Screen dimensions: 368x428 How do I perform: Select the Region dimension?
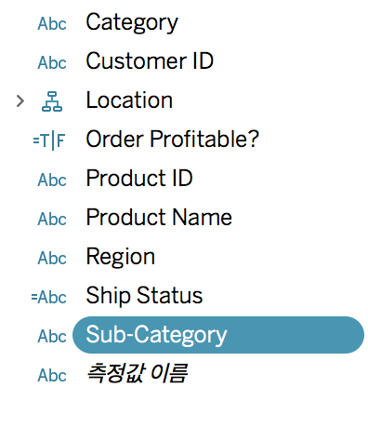(121, 258)
